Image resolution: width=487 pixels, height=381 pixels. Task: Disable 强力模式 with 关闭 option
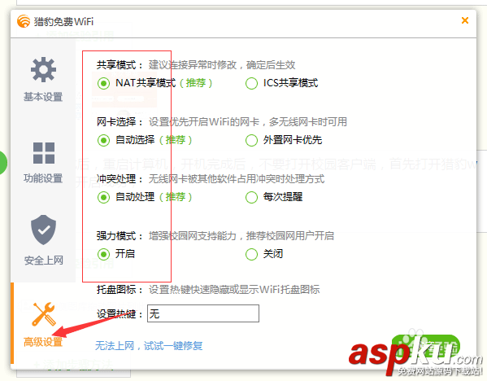click(x=251, y=254)
